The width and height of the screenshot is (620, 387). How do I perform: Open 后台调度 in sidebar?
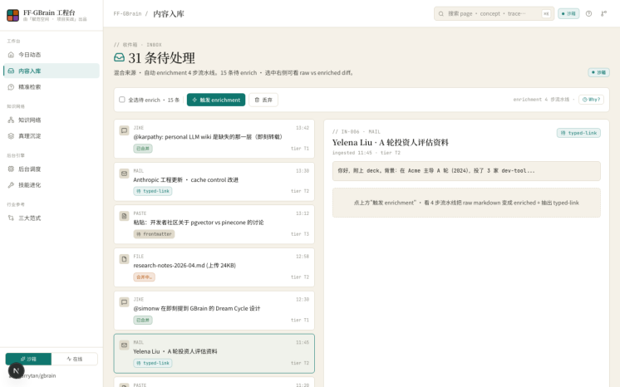52,169
